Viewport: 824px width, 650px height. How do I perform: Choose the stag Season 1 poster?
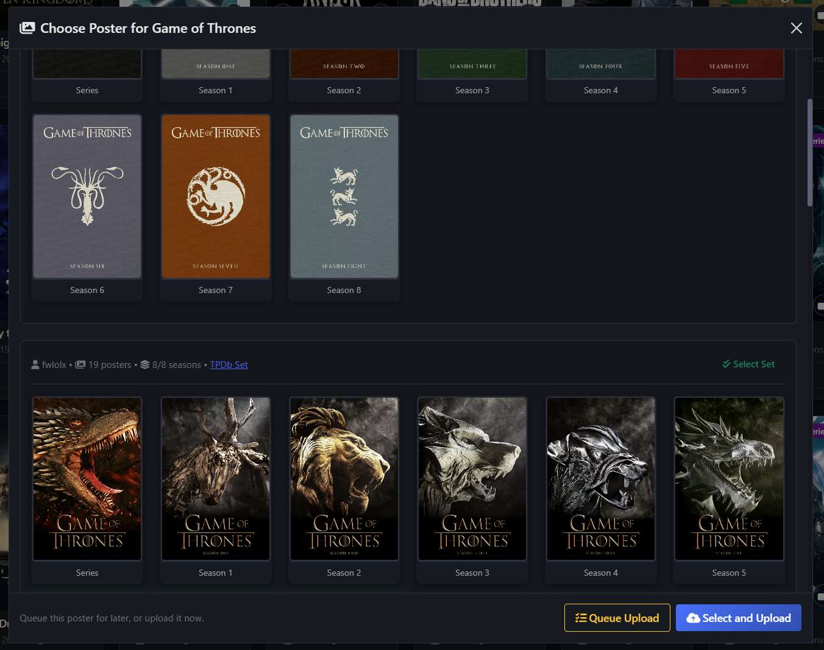pyautogui.click(x=216, y=479)
